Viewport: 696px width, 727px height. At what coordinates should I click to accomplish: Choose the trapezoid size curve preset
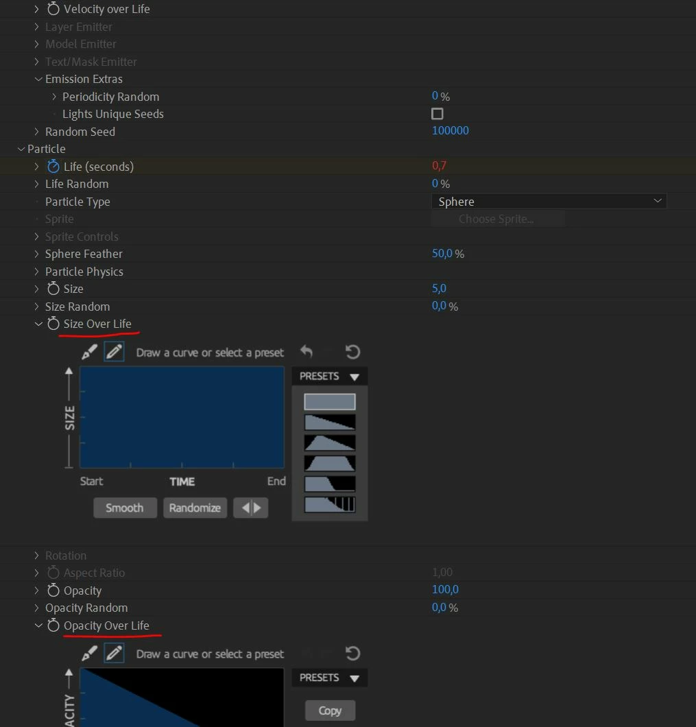(330, 463)
